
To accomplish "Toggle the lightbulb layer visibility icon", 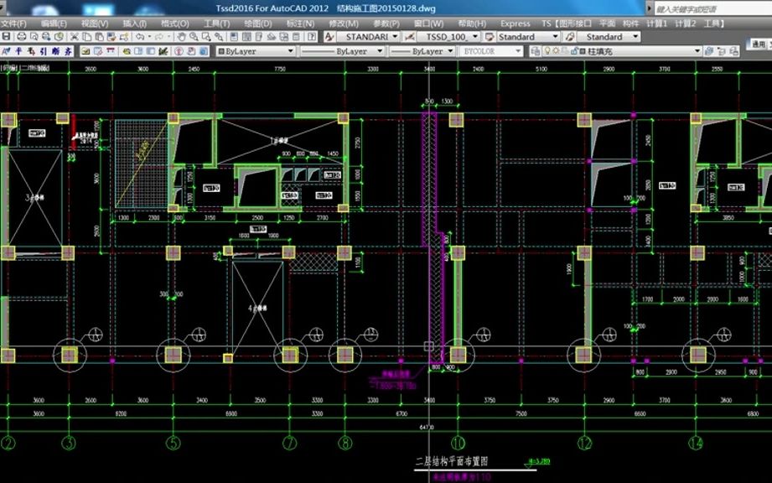I will (x=547, y=51).
